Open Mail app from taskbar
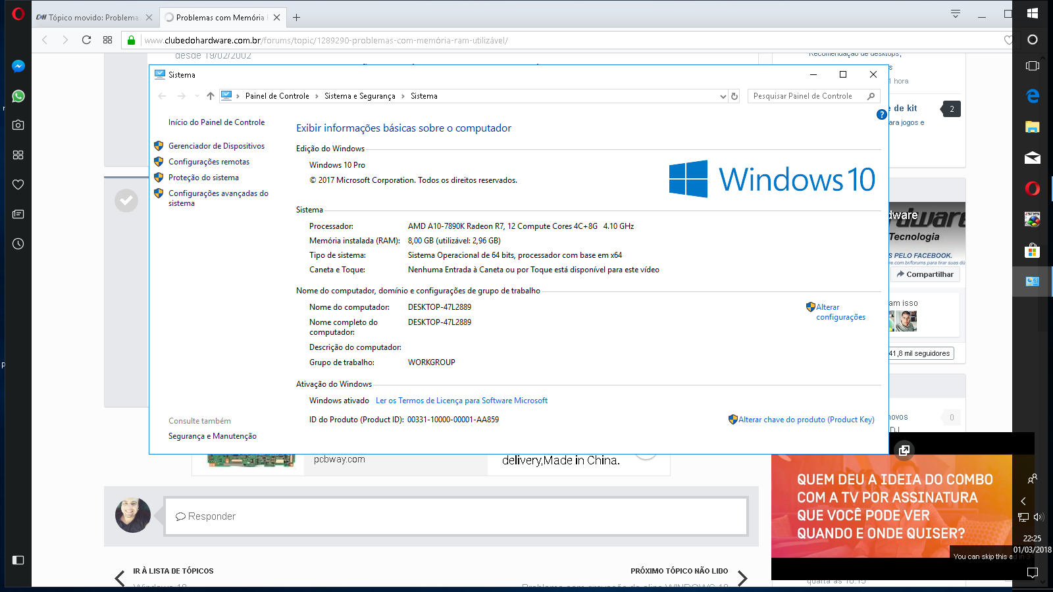 point(1033,158)
